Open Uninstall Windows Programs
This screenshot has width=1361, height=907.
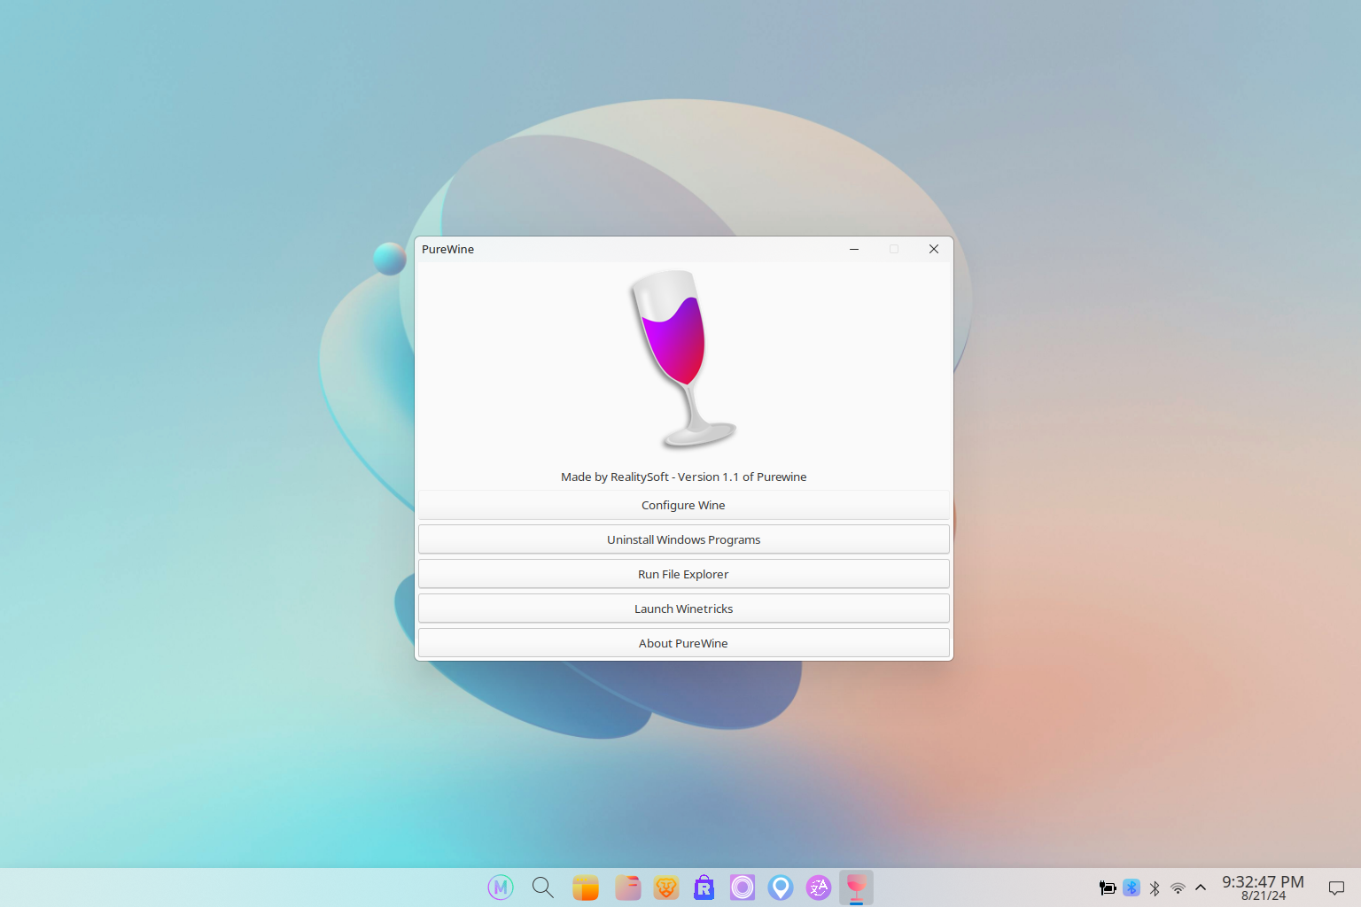(x=683, y=539)
